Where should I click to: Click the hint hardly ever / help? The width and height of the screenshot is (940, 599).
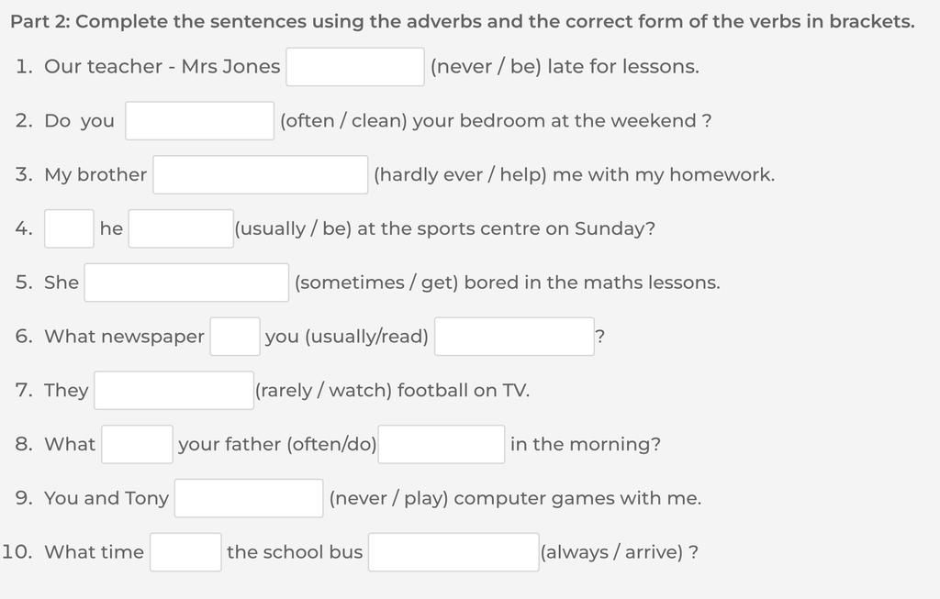[461, 175]
